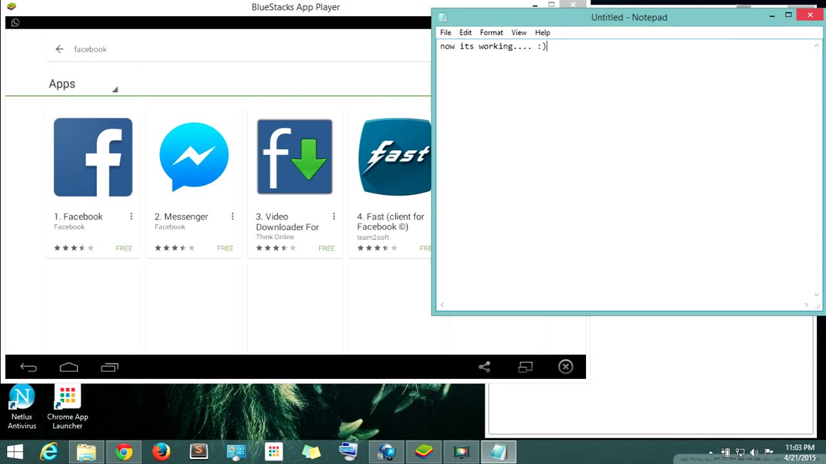The width and height of the screenshot is (826, 464).
Task: Open the Notepad Edit menu
Action: [465, 32]
